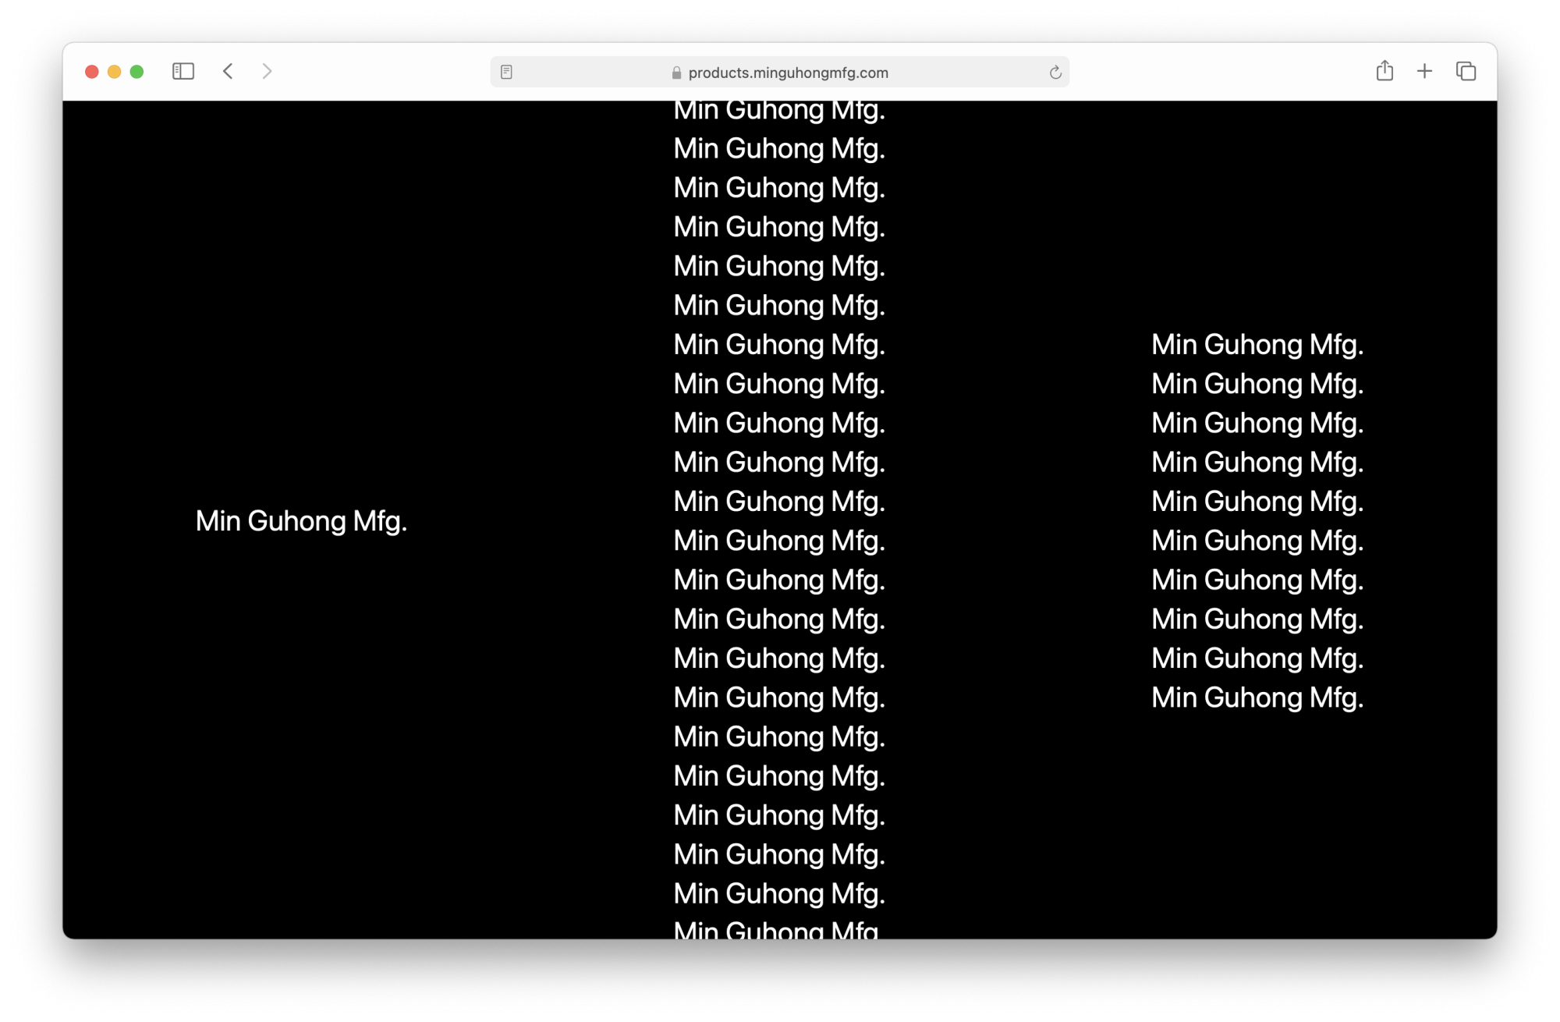Click the padlock icon beside the URL
The image size is (1560, 1022).
676,73
